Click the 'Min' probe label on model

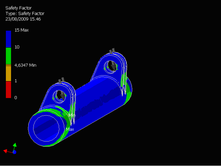[72, 115]
